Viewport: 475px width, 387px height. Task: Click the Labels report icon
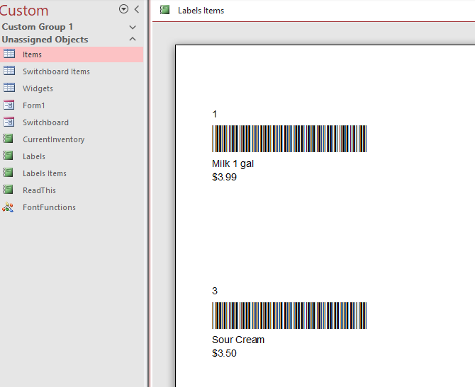(9, 156)
